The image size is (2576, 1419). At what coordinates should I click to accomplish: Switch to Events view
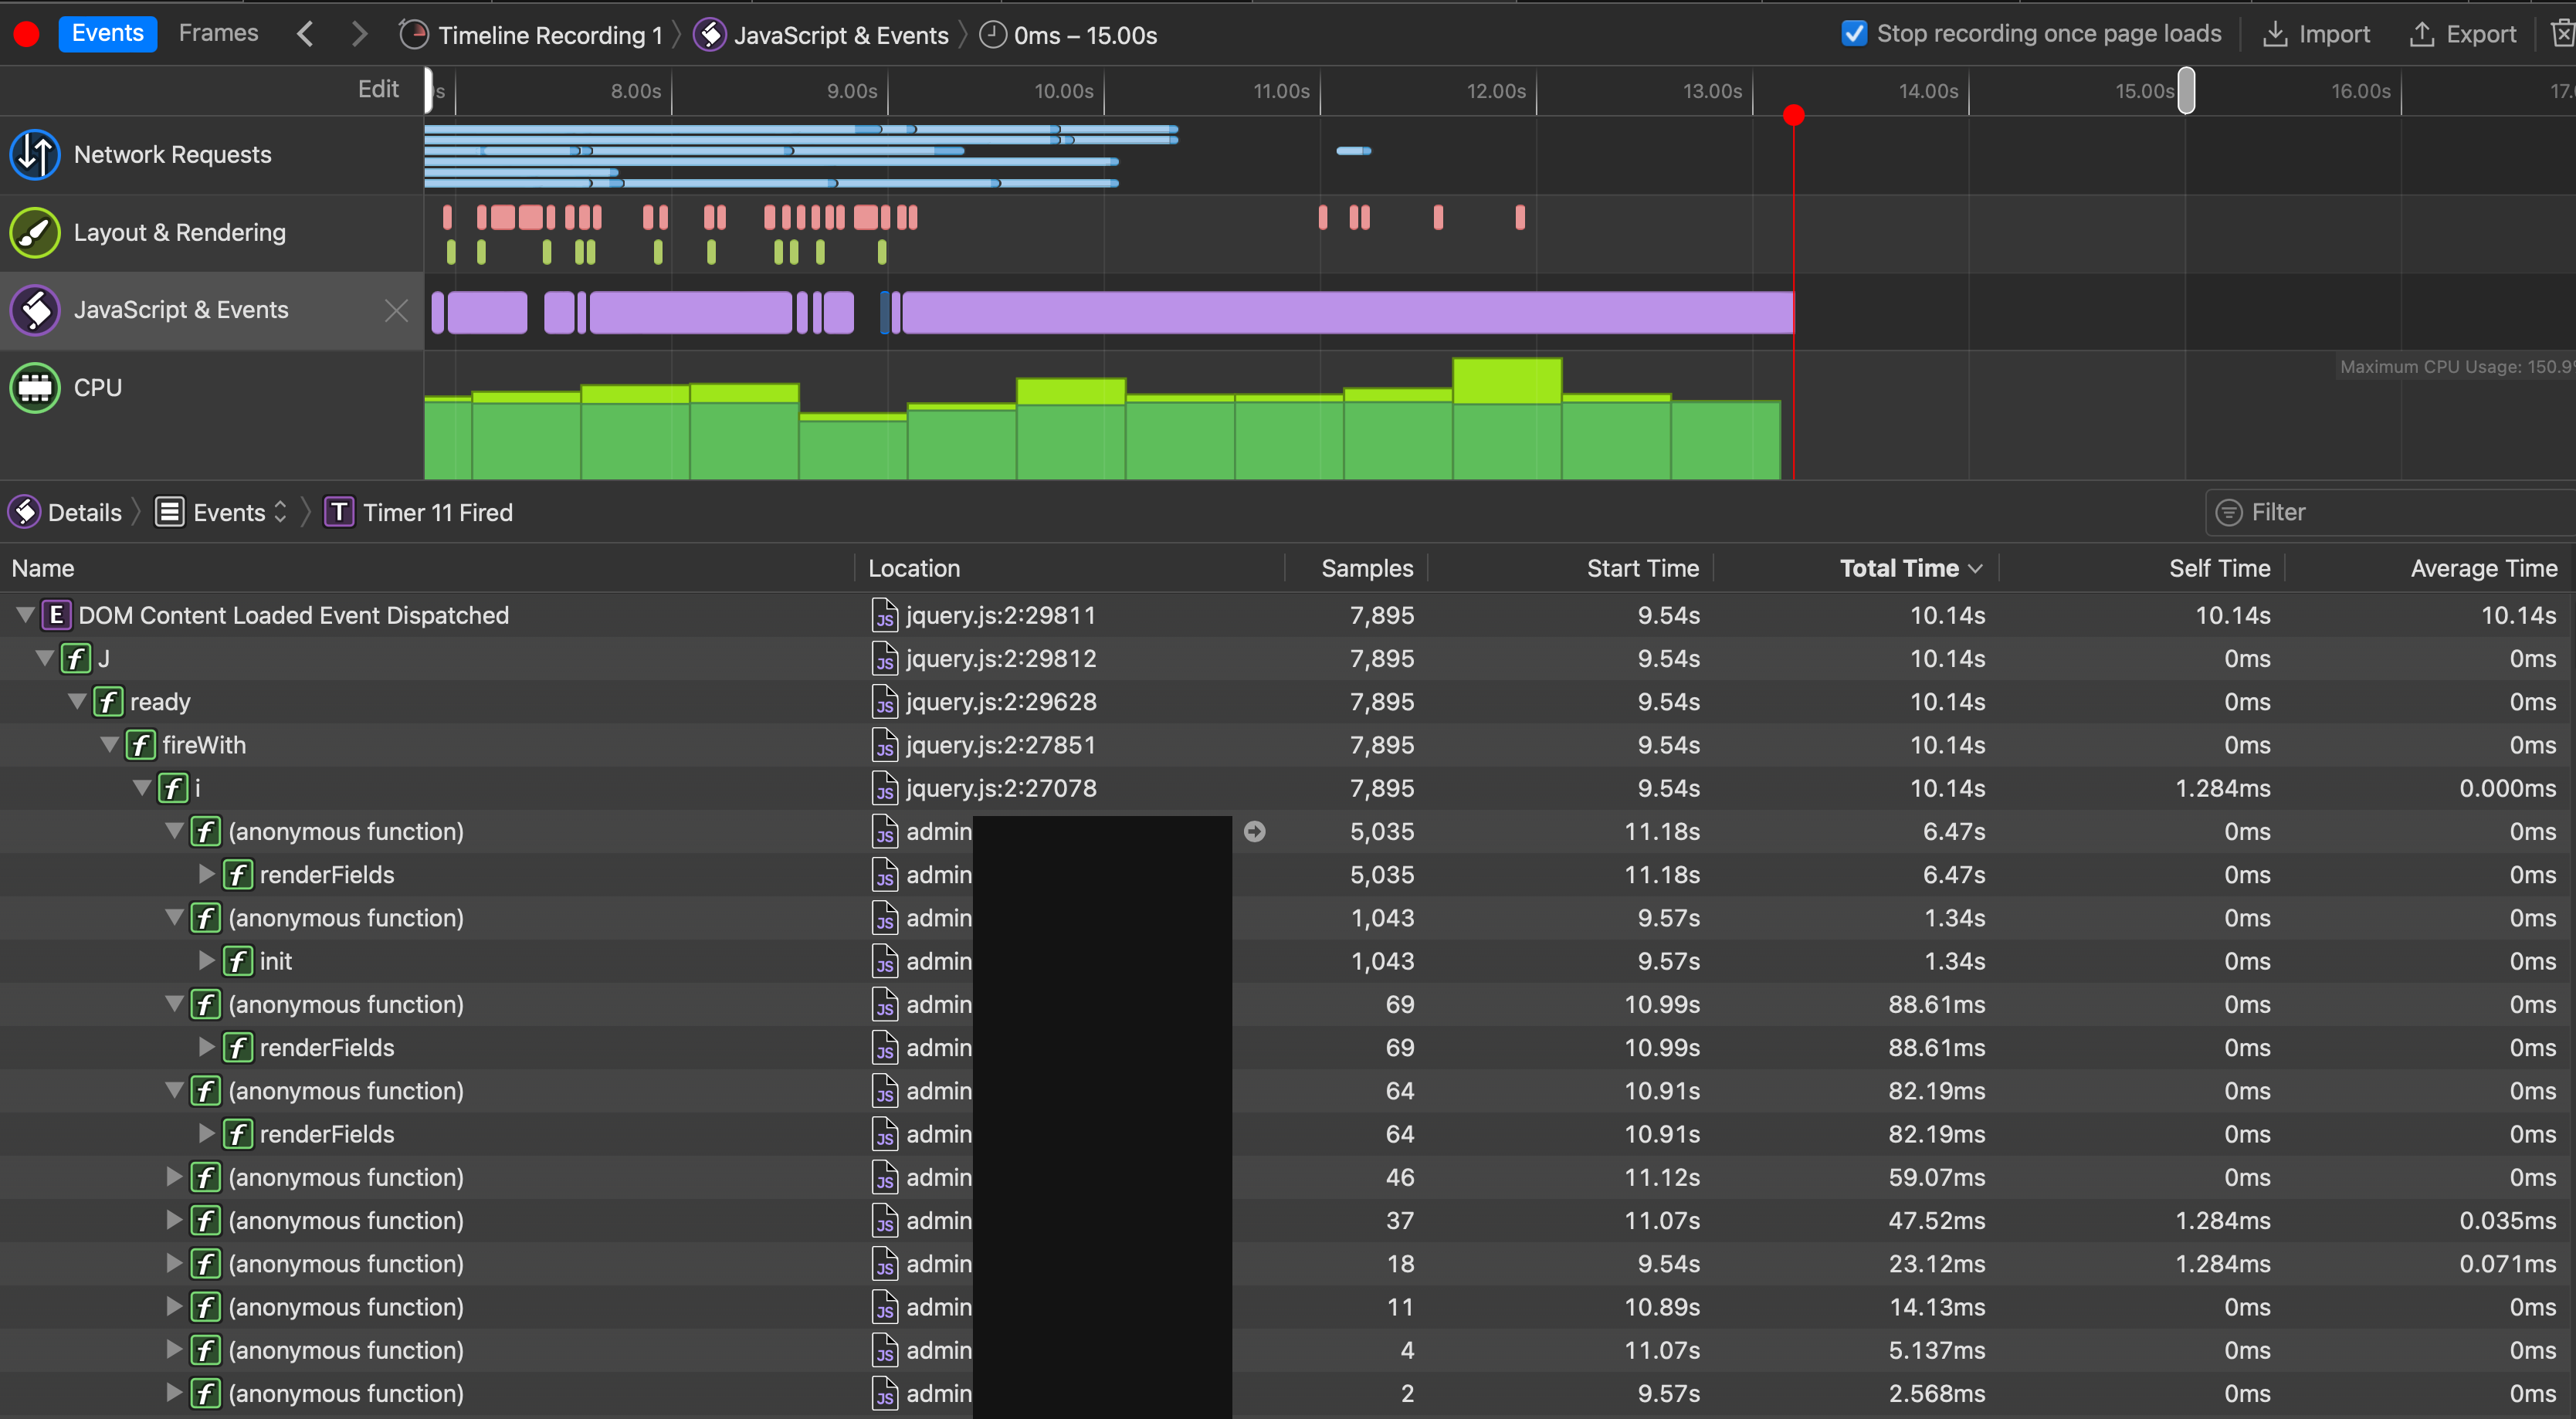107,34
